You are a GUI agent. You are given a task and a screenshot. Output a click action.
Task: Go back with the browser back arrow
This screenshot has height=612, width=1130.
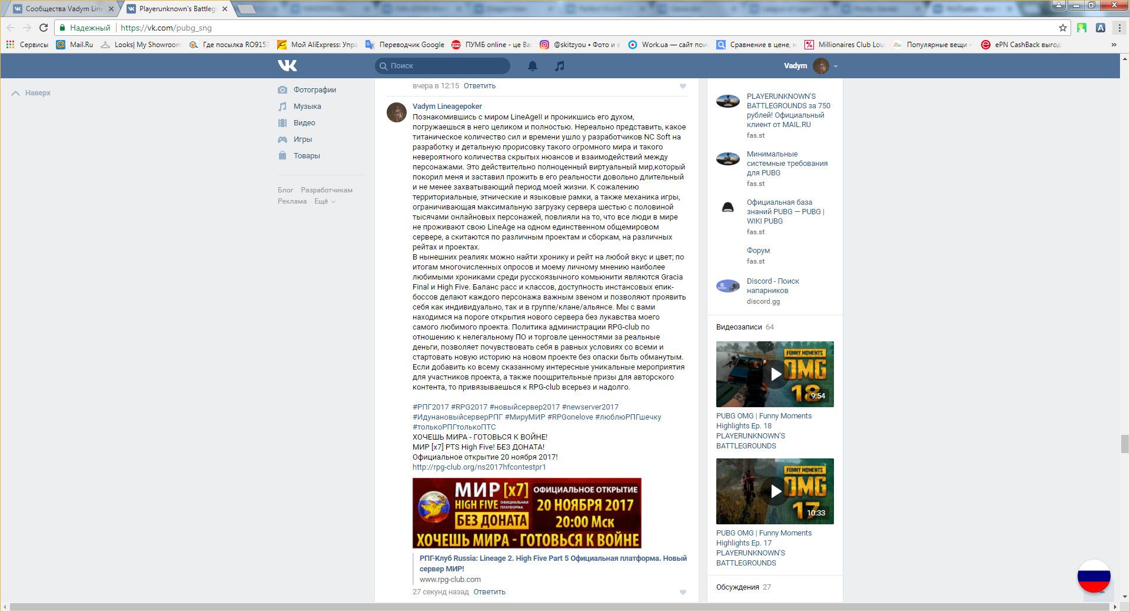click(11, 28)
